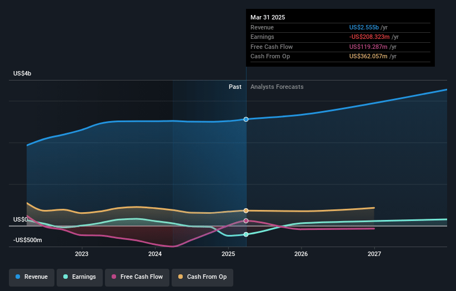
Task: Click the -US$500m y-axis label
Action: (28, 240)
